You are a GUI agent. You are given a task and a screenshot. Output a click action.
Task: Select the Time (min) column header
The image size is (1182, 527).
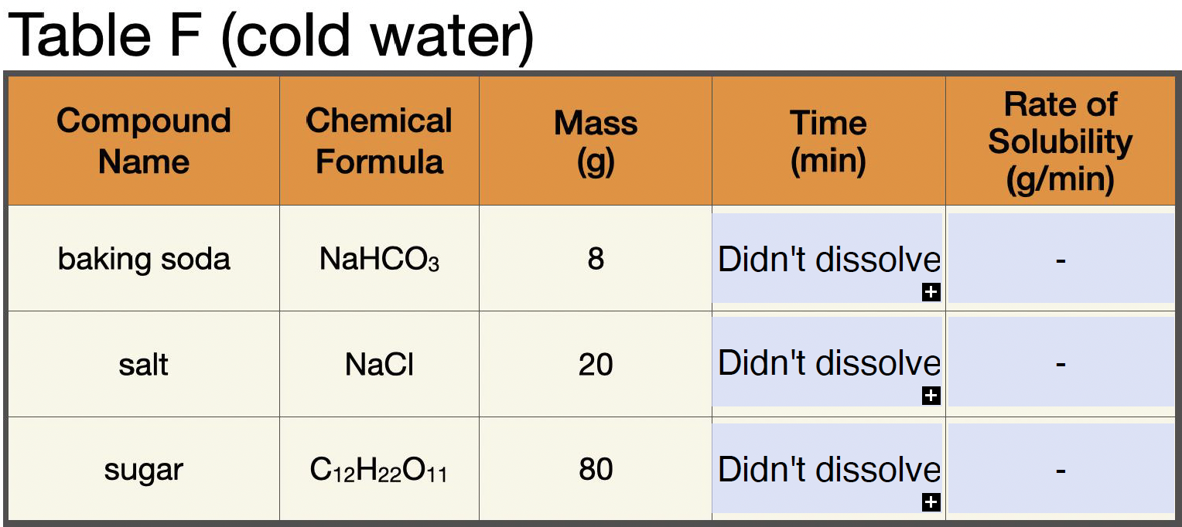(x=828, y=141)
